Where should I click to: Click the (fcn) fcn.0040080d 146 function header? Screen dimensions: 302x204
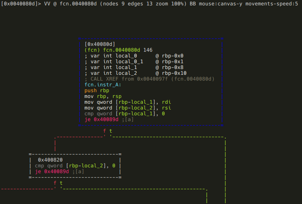[118, 50]
